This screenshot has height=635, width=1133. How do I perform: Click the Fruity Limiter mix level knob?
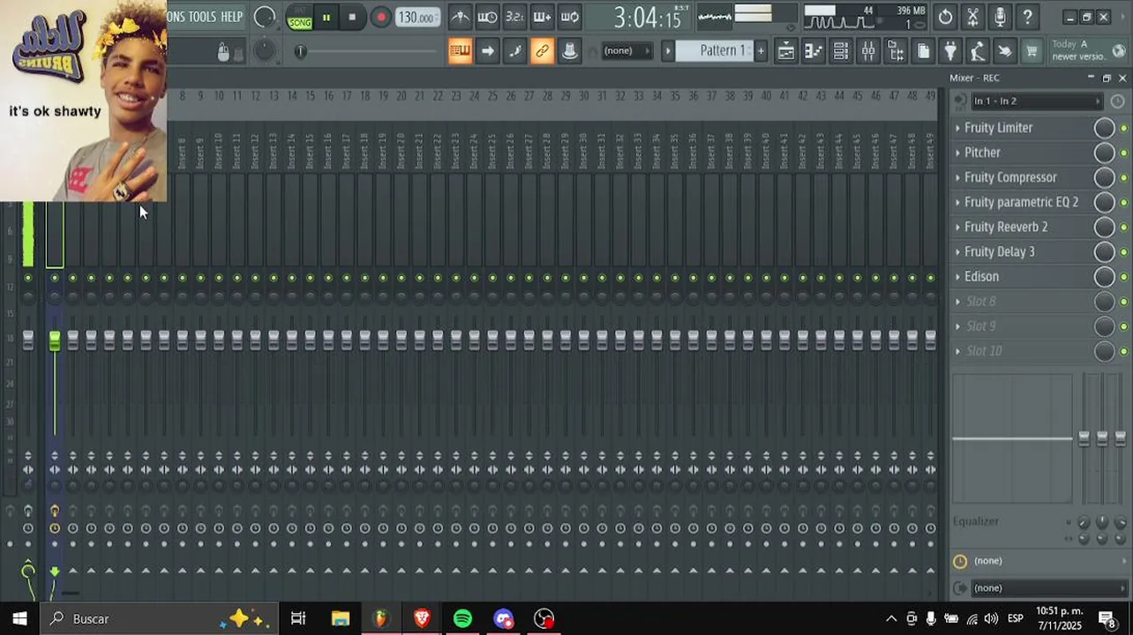click(1104, 128)
